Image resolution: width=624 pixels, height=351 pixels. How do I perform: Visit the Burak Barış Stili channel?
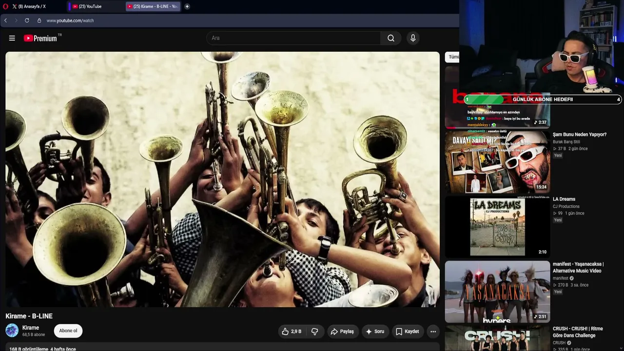pyautogui.click(x=566, y=142)
